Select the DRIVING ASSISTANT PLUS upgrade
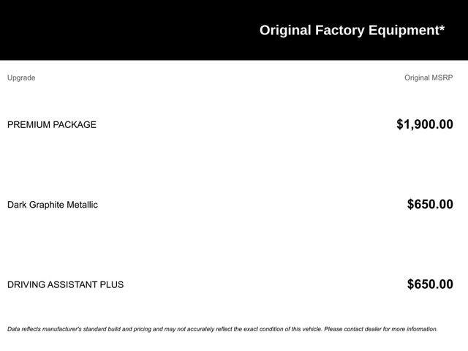Viewport: 468px width, 351px height. [65, 284]
